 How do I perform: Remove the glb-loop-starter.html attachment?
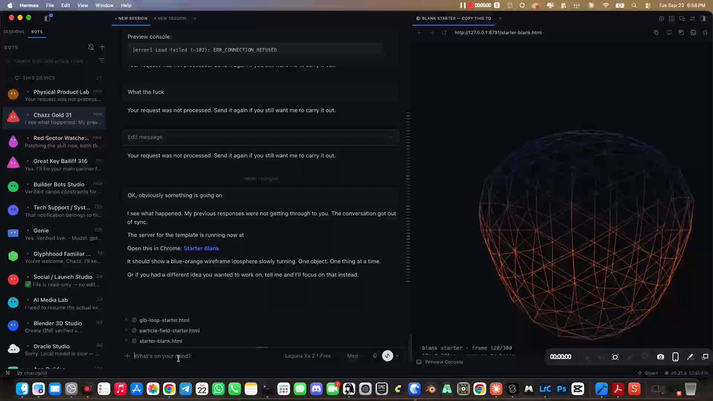point(126,320)
